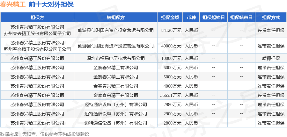The height and width of the screenshot is (137, 287).
Task: Click the 春兴精工 title text
Action: [x=13, y=4]
